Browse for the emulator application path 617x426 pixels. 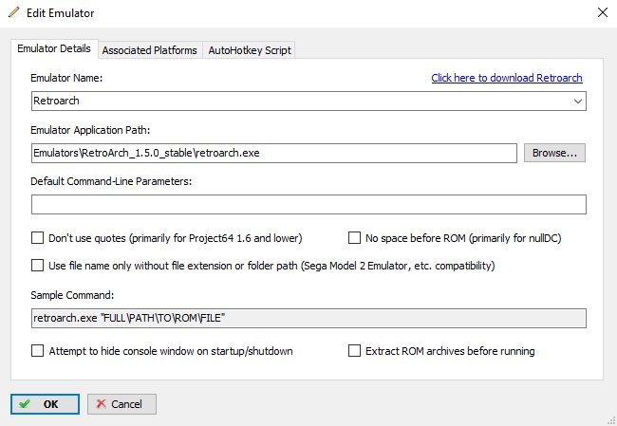click(554, 153)
